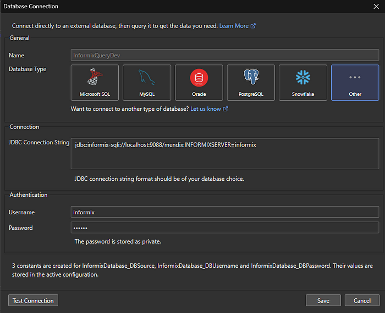The height and width of the screenshot is (313, 385).
Task: Click the Database Connection title bar
Action: click(165, 7)
